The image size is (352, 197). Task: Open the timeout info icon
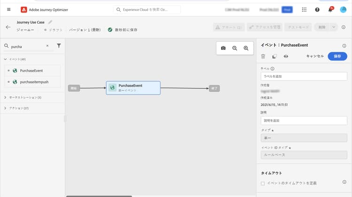(344, 182)
